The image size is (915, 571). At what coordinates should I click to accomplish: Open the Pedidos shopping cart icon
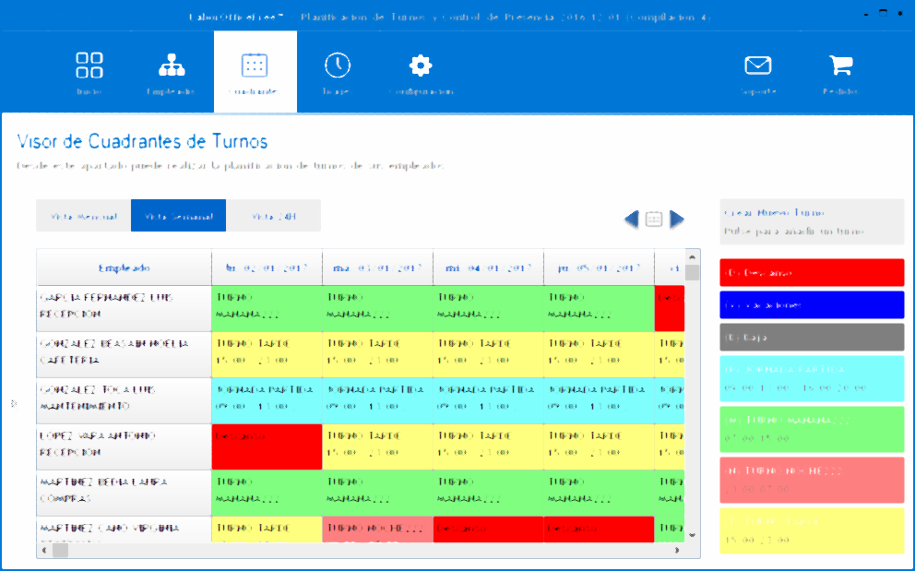click(x=840, y=66)
